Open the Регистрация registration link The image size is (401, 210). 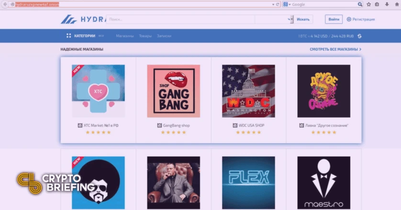point(361,19)
